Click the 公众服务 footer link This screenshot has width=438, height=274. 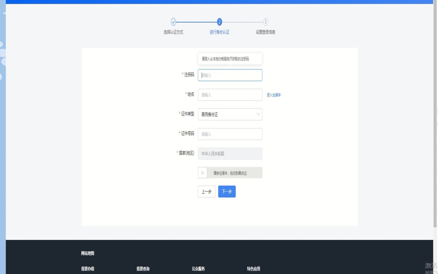coord(198,269)
